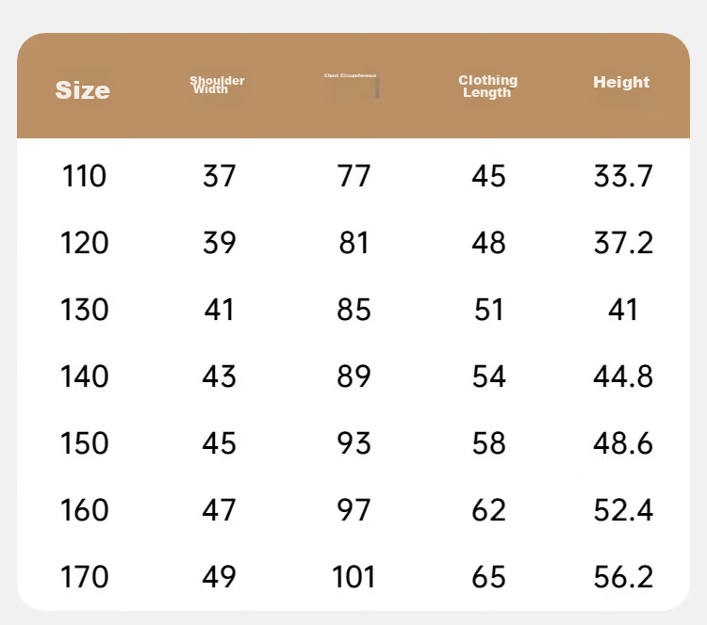Click height value 33.7

click(623, 176)
